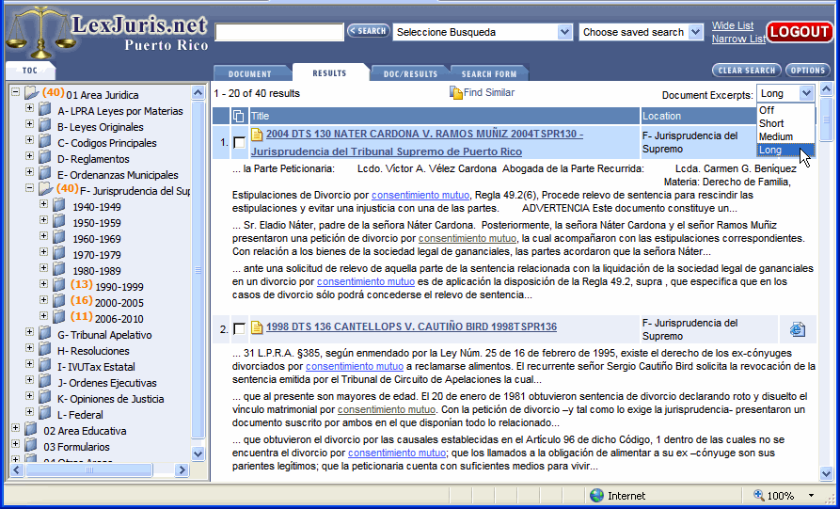
Task: Expand the 2000-2005 tree node
Action: click(x=43, y=300)
